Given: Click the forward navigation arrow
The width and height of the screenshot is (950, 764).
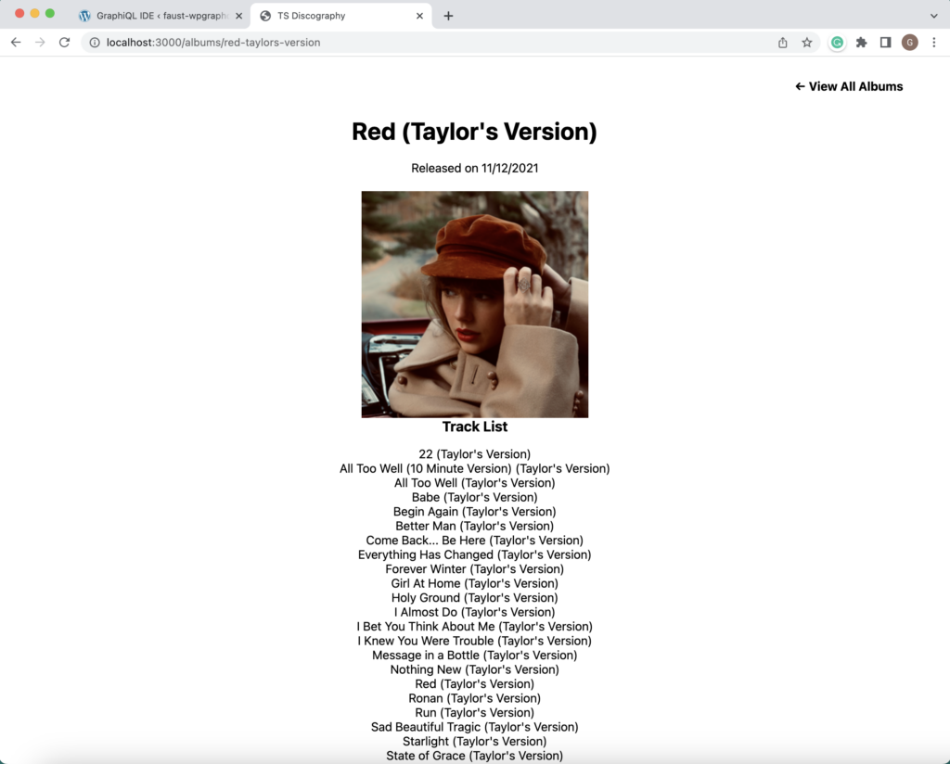Looking at the screenshot, I should click(40, 43).
